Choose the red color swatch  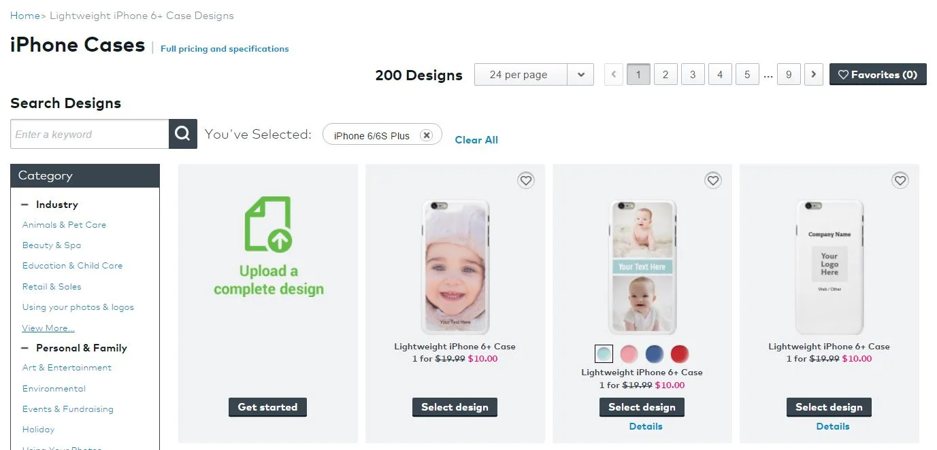coord(679,353)
